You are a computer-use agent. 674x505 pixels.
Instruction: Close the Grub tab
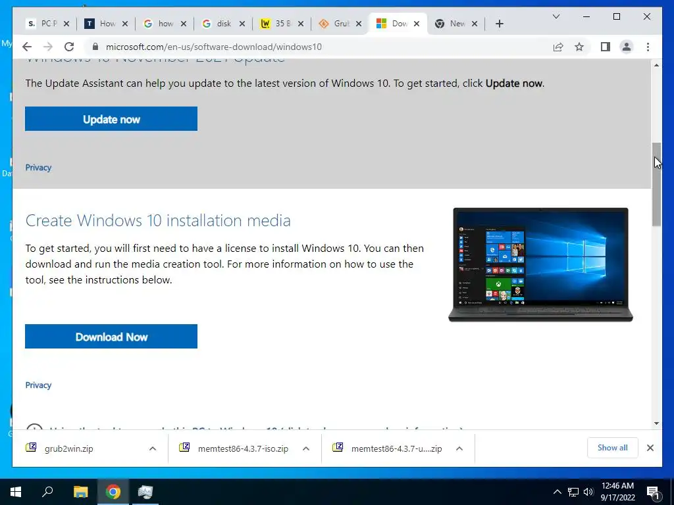(x=359, y=24)
